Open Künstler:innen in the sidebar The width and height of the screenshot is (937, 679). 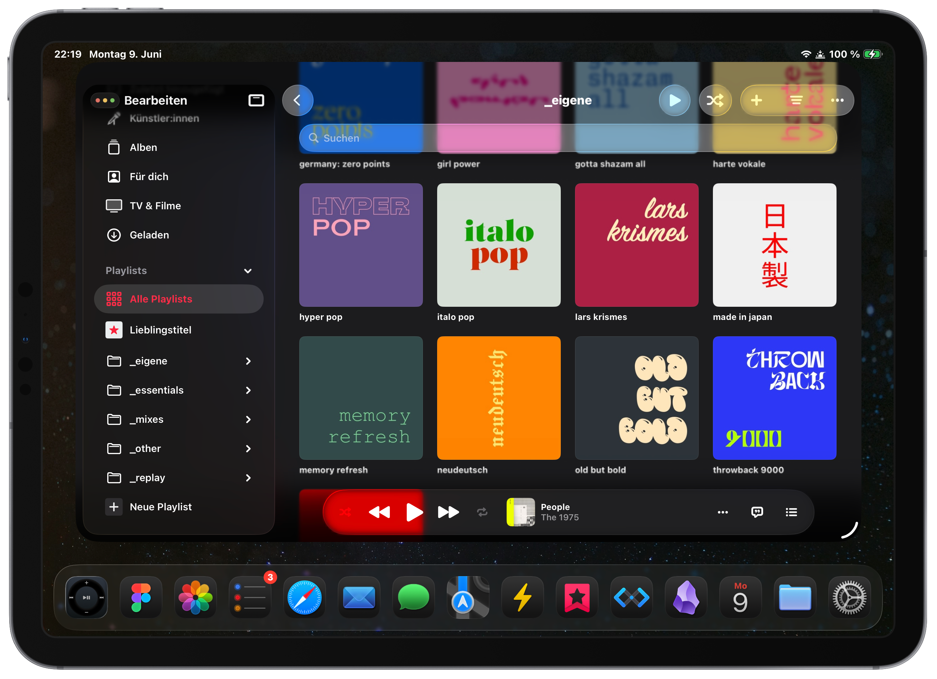coord(178,119)
